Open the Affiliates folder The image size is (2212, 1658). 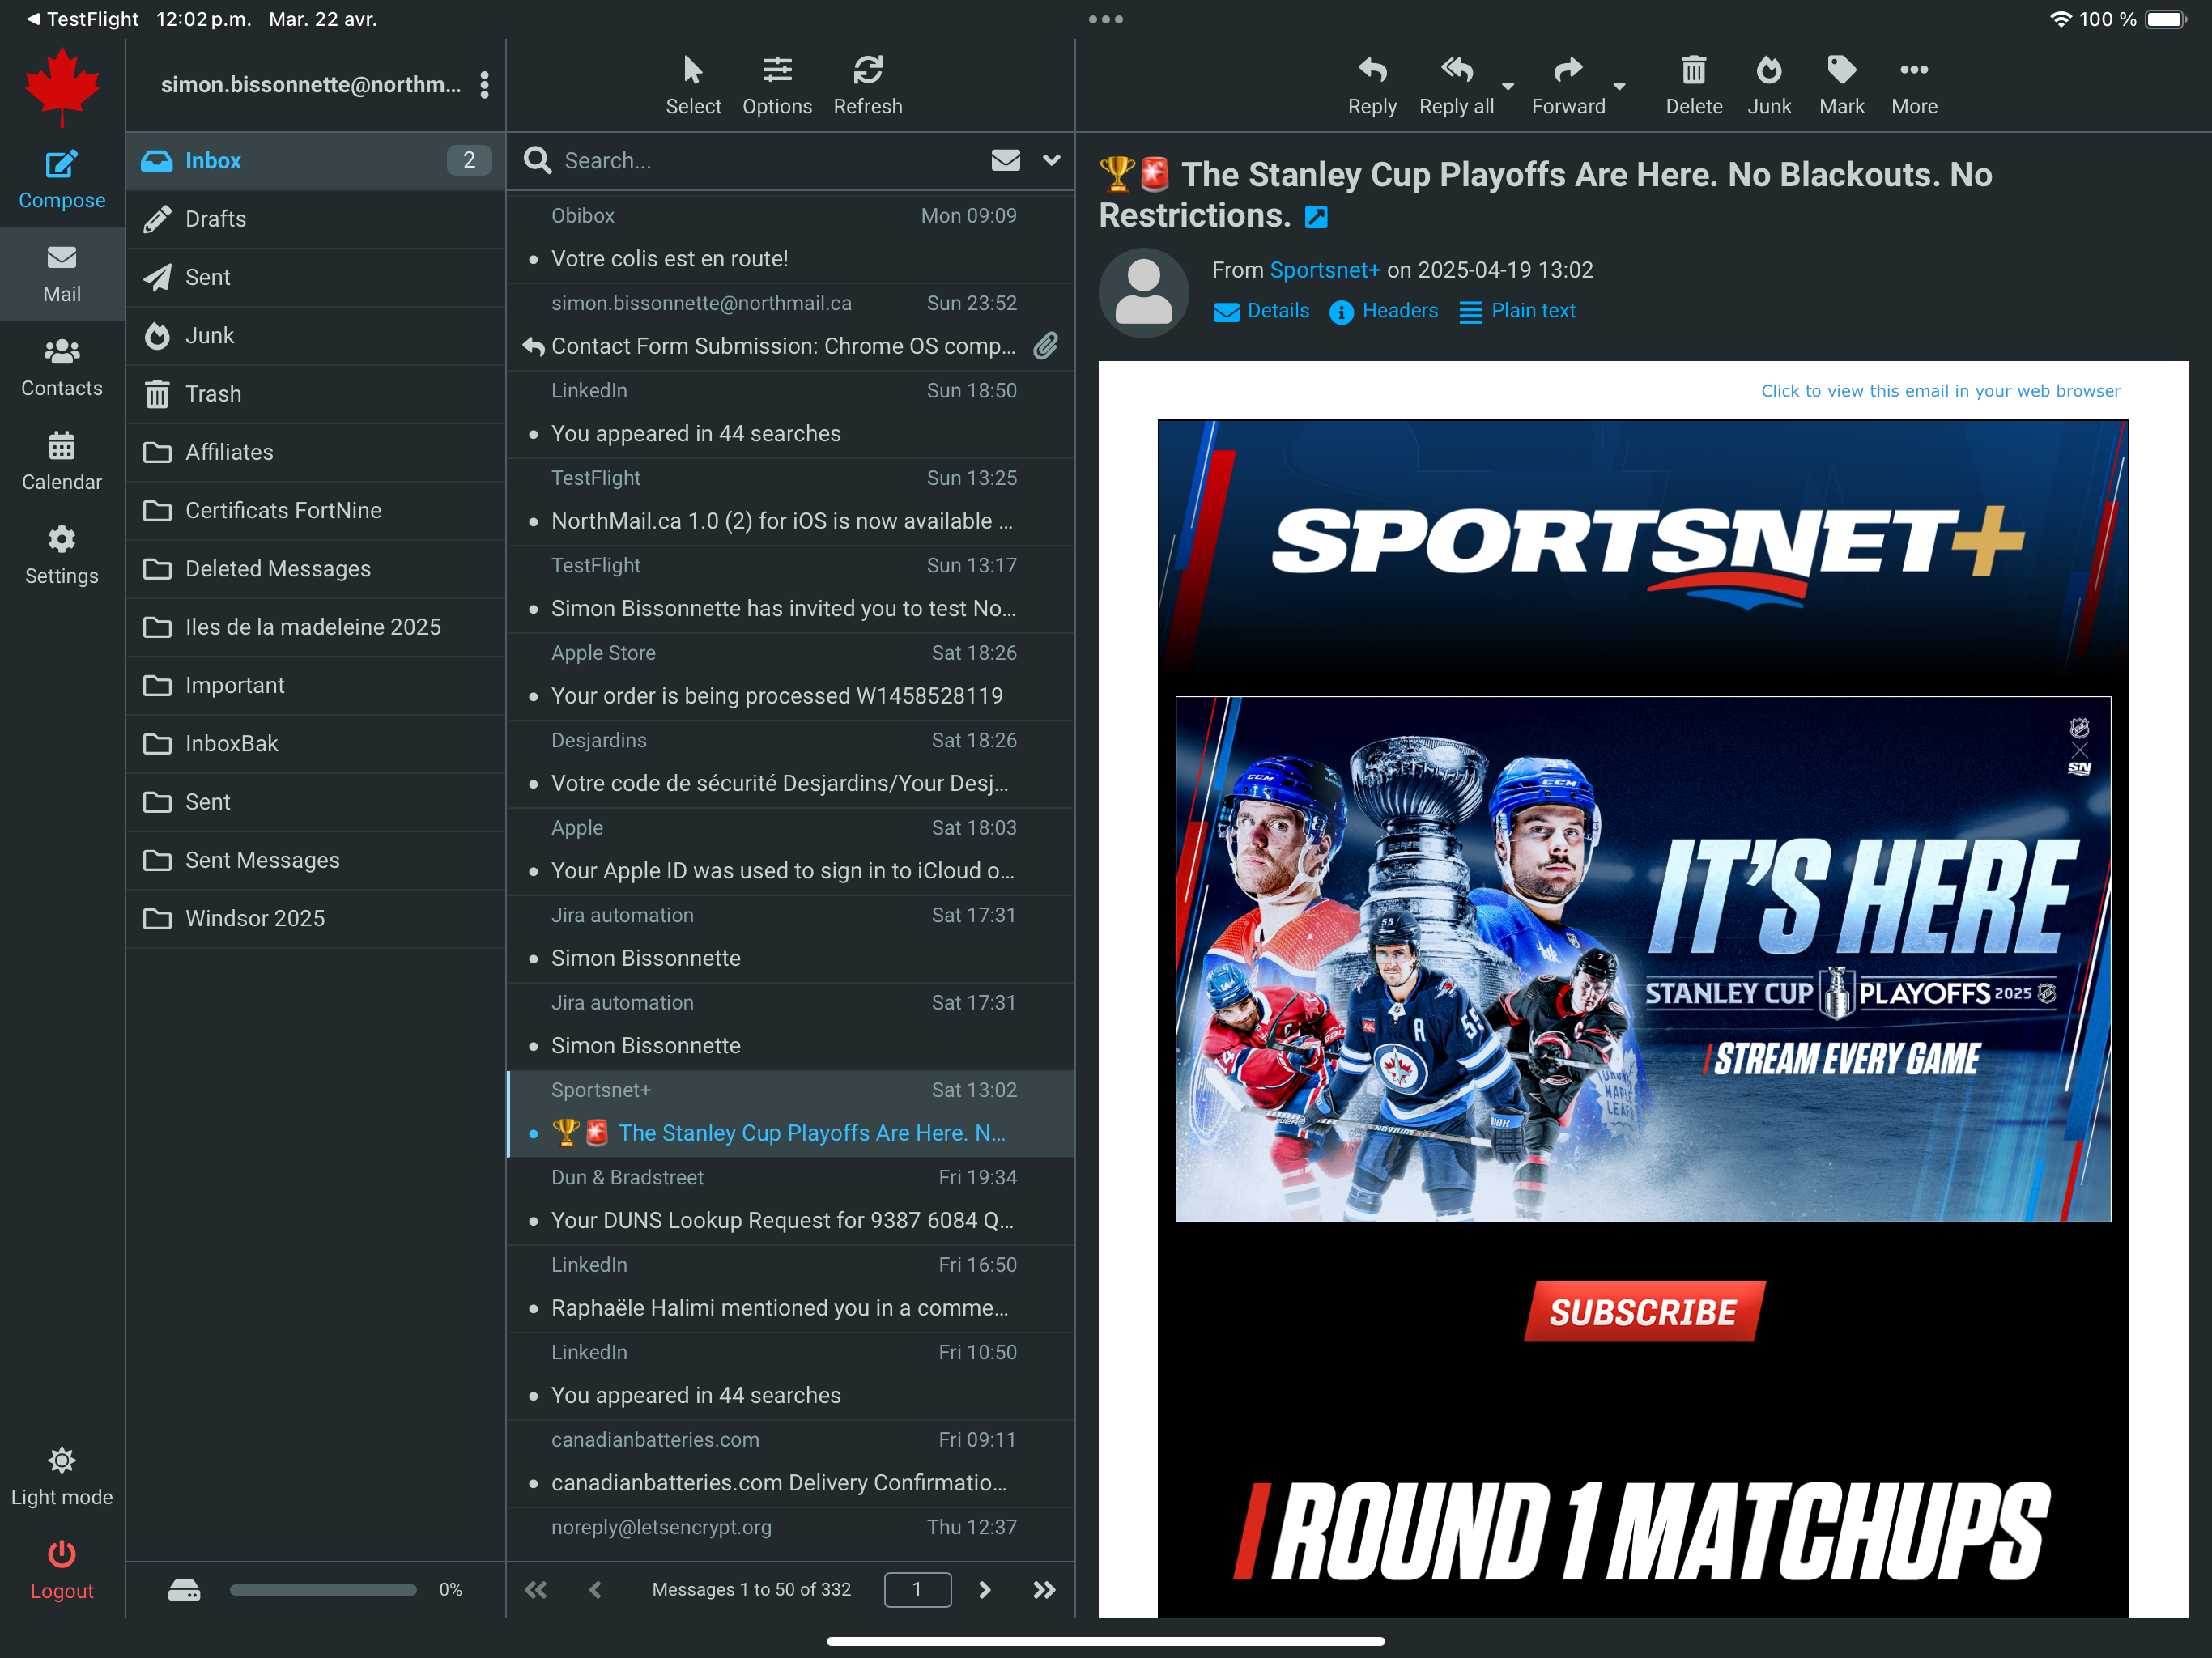(316, 452)
